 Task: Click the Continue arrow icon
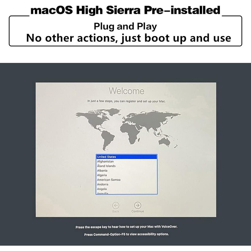point(137,205)
